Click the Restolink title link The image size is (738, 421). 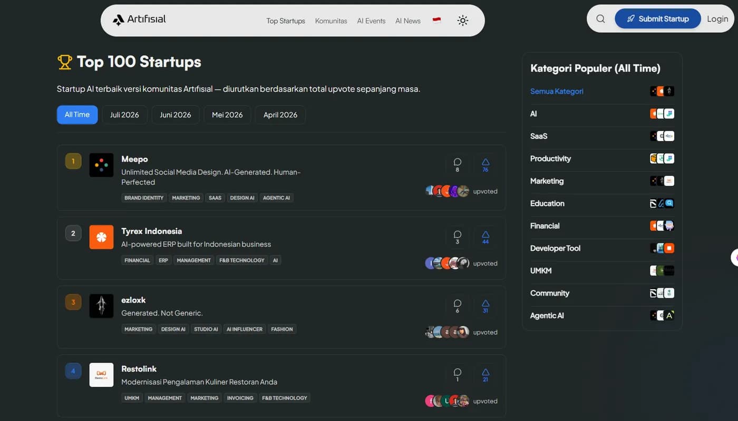pyautogui.click(x=139, y=369)
